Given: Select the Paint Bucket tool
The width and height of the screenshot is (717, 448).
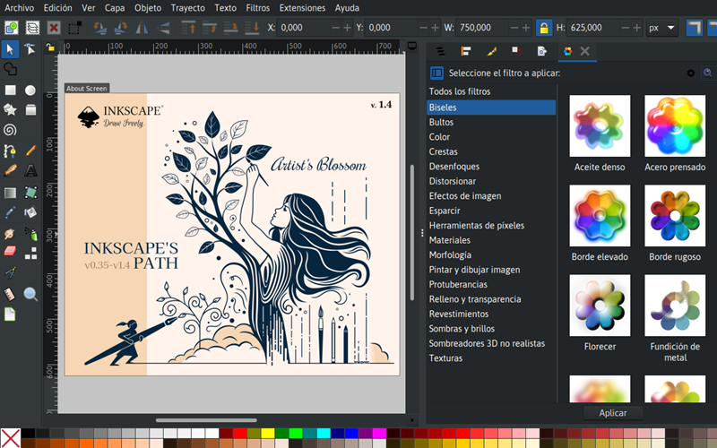Looking at the screenshot, I should click(x=30, y=212).
